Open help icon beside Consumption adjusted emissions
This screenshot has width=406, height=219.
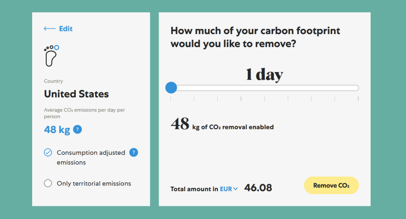[134, 152]
